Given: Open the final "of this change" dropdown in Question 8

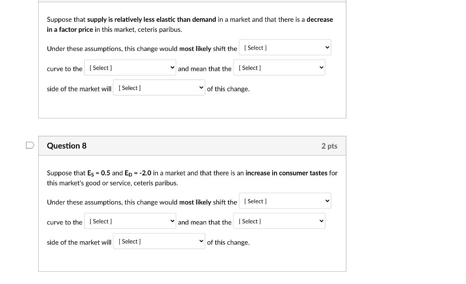Looking at the screenshot, I should (159, 241).
